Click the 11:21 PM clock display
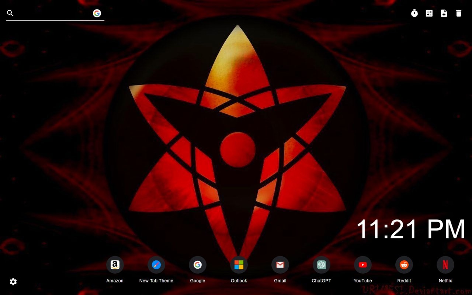Image resolution: width=472 pixels, height=295 pixels. 411,229
